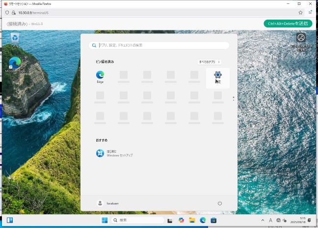Expand すべてのアプリ list

coord(210,62)
